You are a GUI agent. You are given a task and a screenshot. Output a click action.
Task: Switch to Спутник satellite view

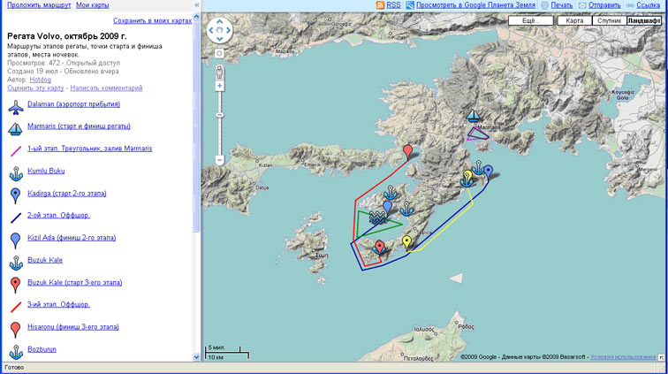[609, 20]
